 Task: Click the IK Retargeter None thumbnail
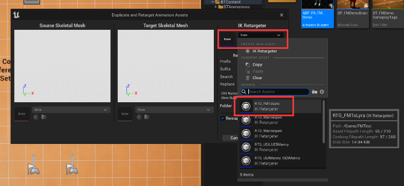[x=227, y=39]
